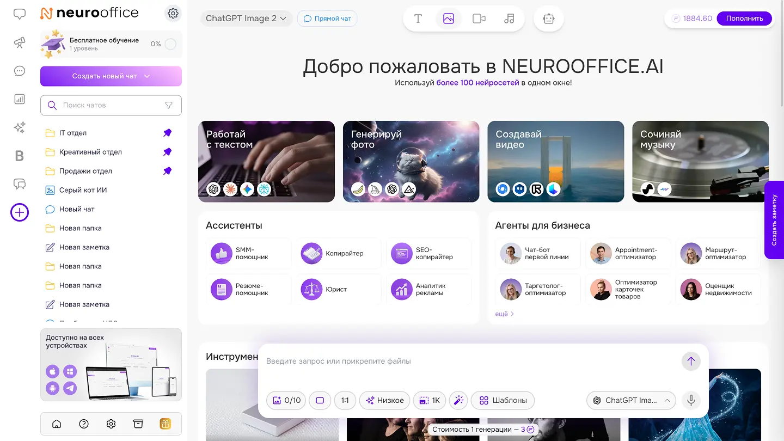Viewport: 784px width, 441px height.
Task: Click Создать заметку side tab
Action: point(774,220)
